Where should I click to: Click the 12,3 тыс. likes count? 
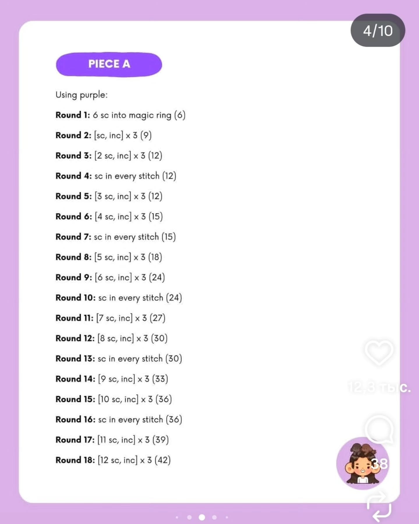tap(379, 387)
